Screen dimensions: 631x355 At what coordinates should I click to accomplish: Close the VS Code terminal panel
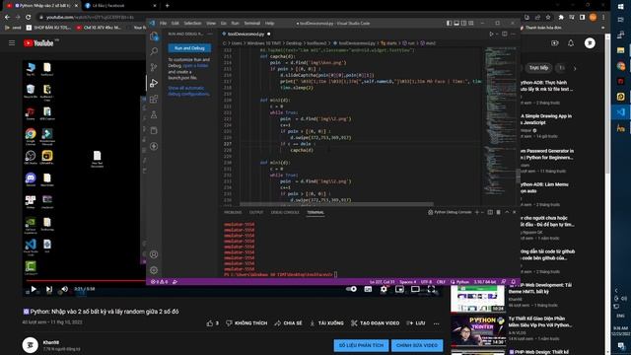(515, 212)
